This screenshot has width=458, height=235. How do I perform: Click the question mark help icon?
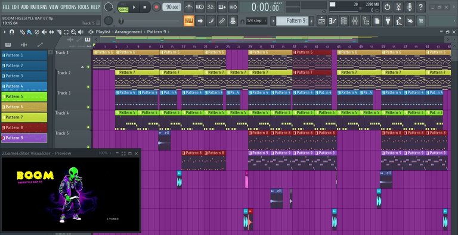point(420,7)
